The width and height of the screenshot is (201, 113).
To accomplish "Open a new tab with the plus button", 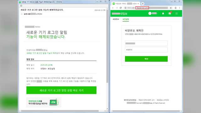I will point(143,3).
